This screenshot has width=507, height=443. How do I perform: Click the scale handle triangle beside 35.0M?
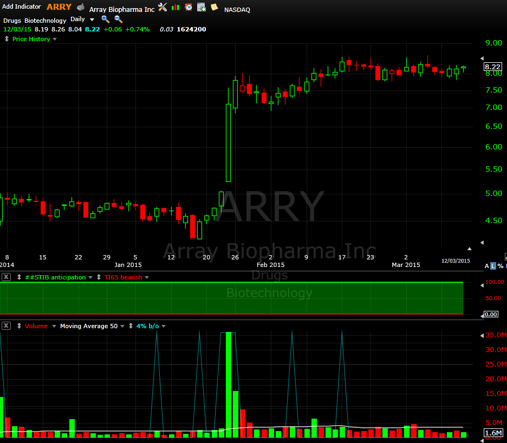point(482,336)
